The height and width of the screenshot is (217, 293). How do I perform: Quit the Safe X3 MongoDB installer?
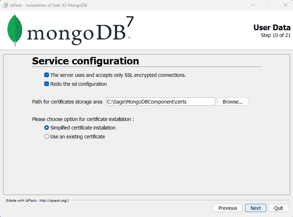pos(278,208)
